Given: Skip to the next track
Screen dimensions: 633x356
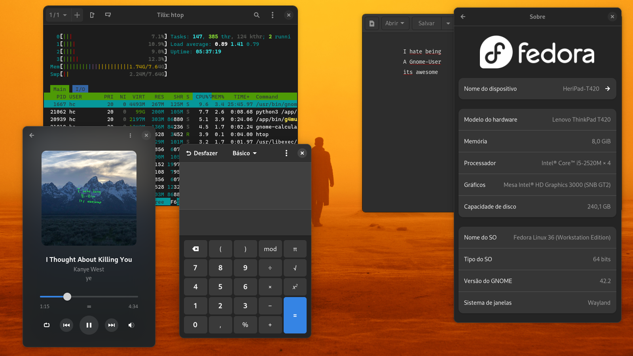Looking at the screenshot, I should click(x=112, y=325).
